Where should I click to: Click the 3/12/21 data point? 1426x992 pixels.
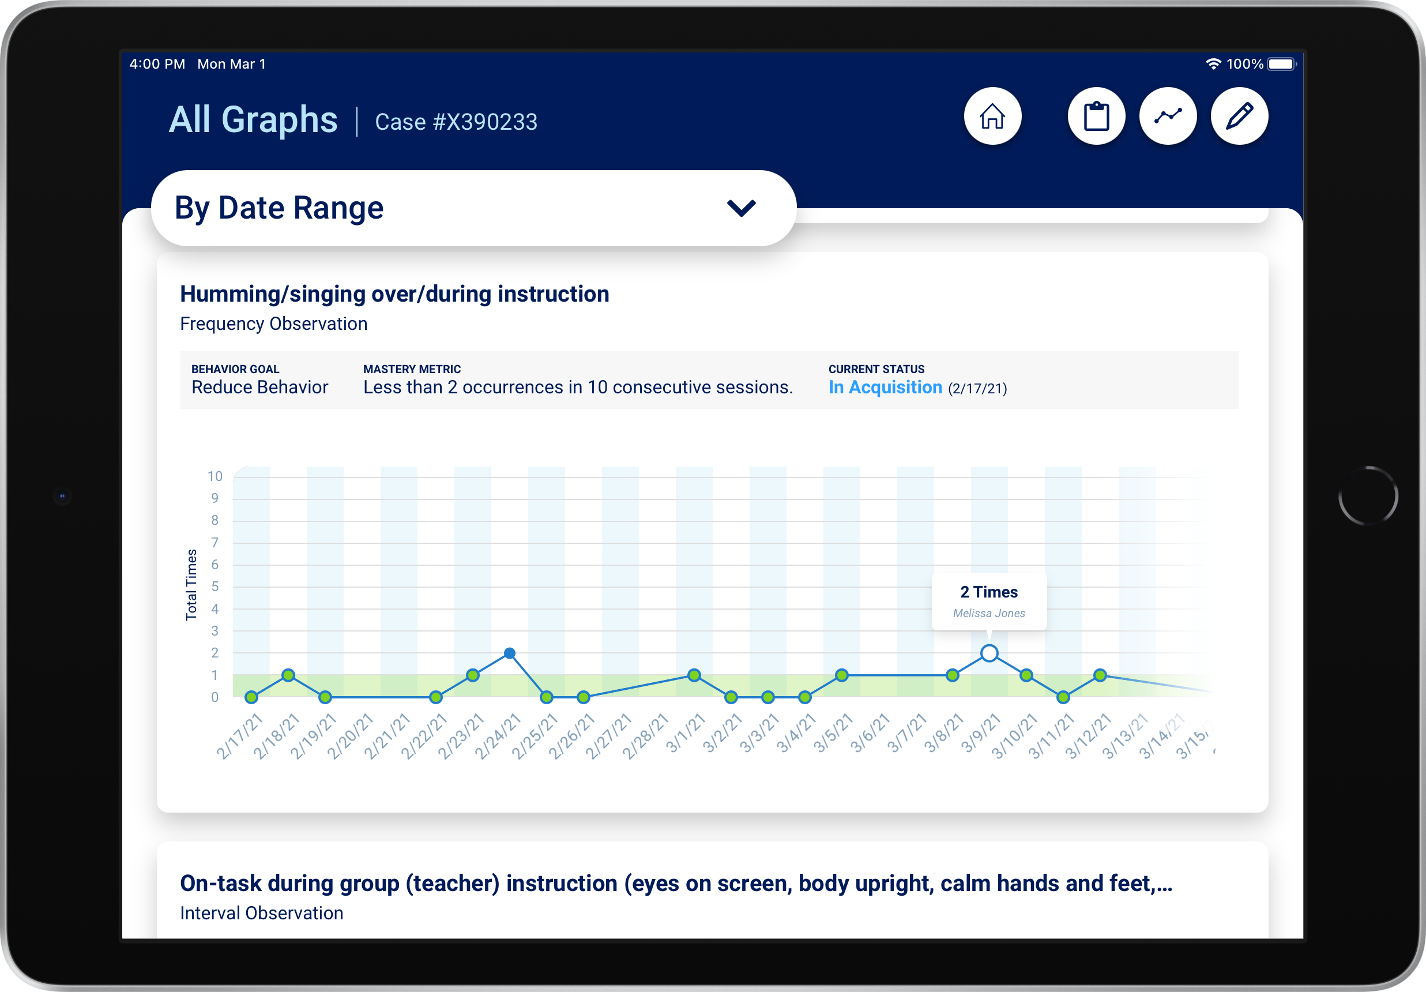[1100, 675]
